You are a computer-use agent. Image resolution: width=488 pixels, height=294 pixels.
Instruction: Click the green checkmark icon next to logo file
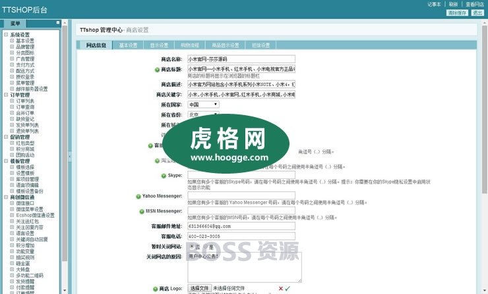pos(288,289)
